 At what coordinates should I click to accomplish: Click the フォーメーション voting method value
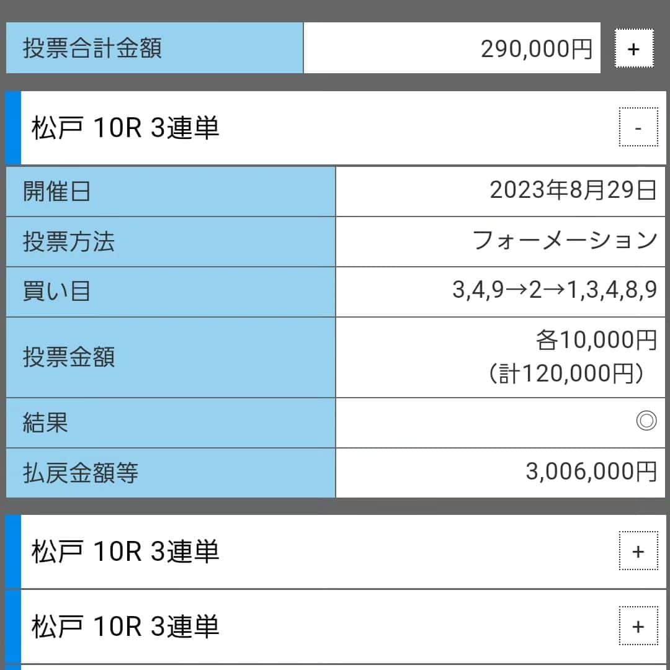(x=565, y=240)
